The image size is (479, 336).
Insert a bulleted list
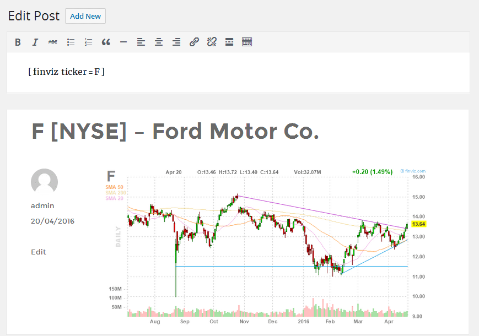click(x=71, y=42)
